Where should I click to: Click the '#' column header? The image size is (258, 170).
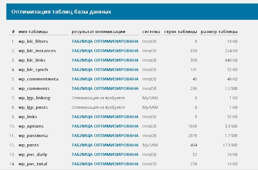tap(13, 31)
